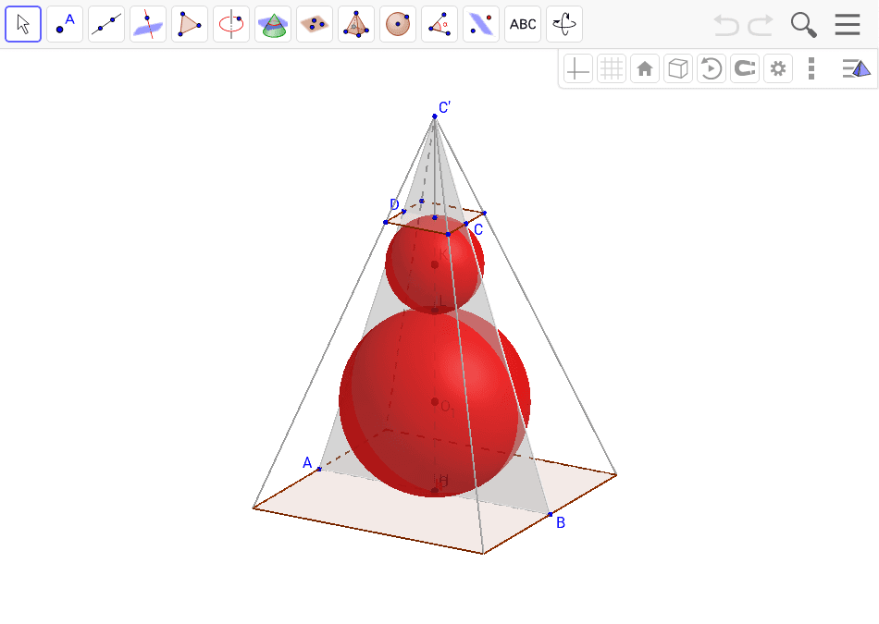Select the Sphere with center tool
The image size is (879, 624).
point(398,24)
